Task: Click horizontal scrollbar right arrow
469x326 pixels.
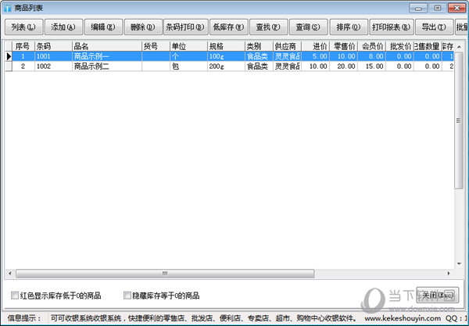Action: (449, 274)
